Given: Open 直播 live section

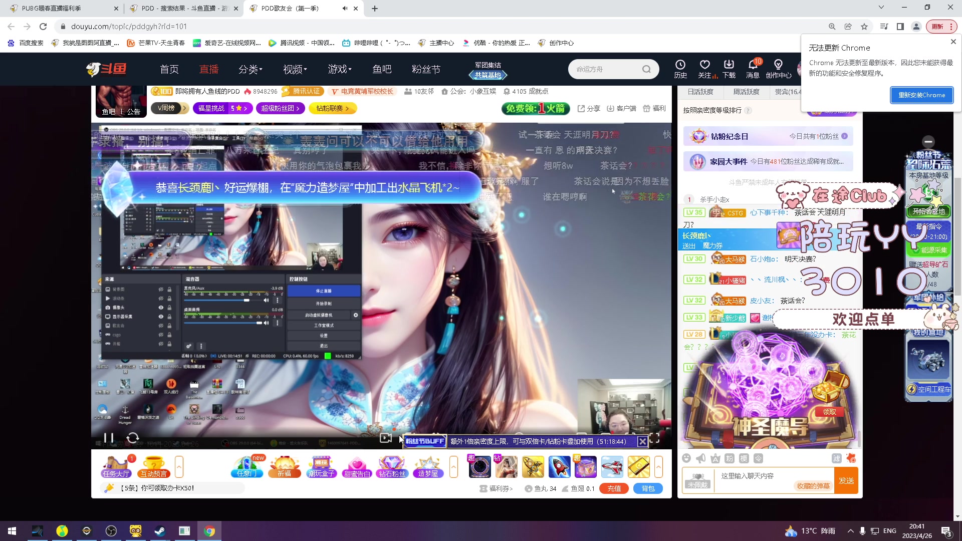Looking at the screenshot, I should [209, 69].
